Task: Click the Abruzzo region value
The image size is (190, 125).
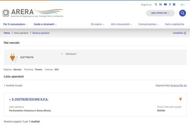Action: 17,70
